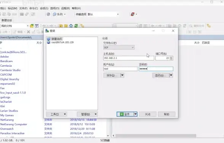The image size is (224, 143).
Task: Click the local panel filter icon
Action: pyautogui.click(x=37, y=26)
